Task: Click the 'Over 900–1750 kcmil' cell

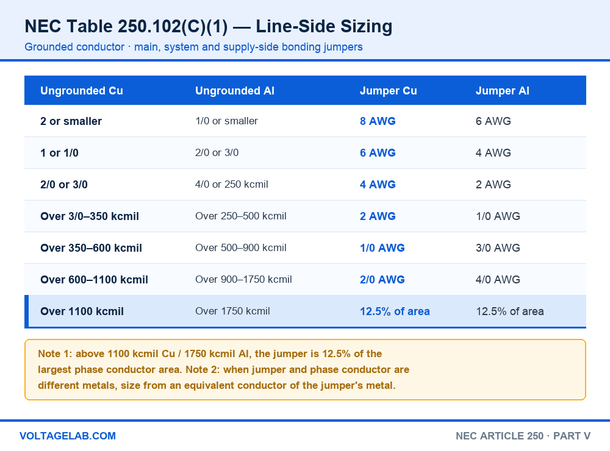Action: pos(243,280)
